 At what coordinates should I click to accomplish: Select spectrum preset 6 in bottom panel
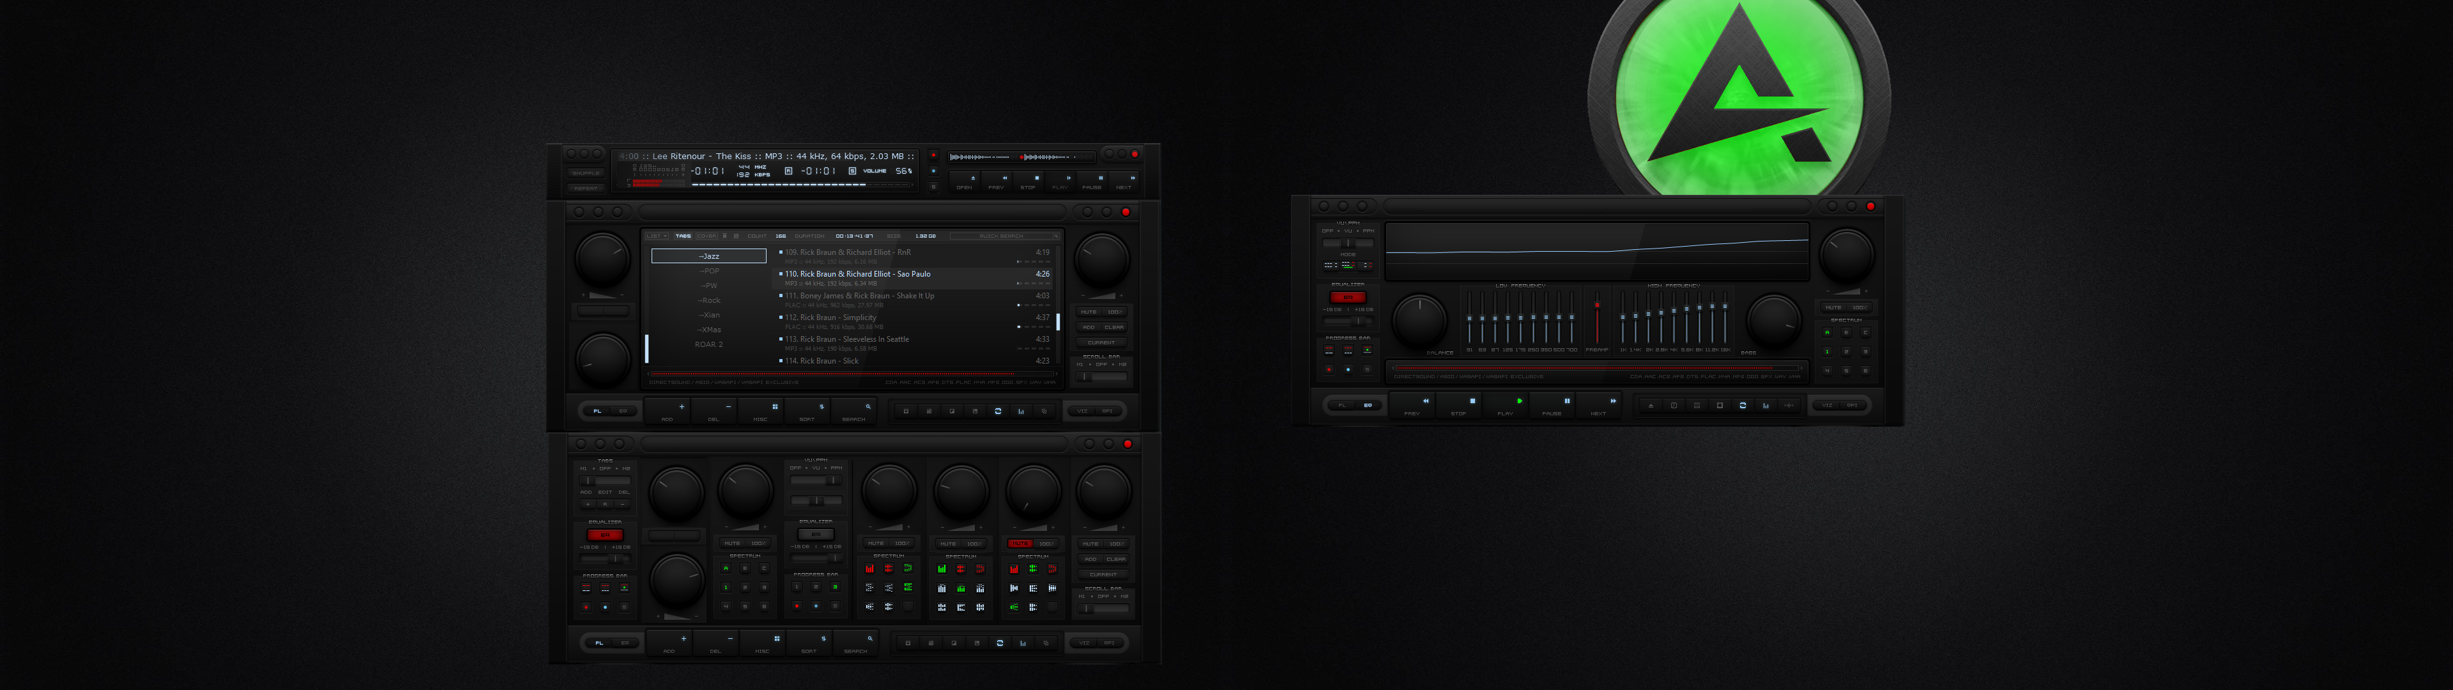765,606
